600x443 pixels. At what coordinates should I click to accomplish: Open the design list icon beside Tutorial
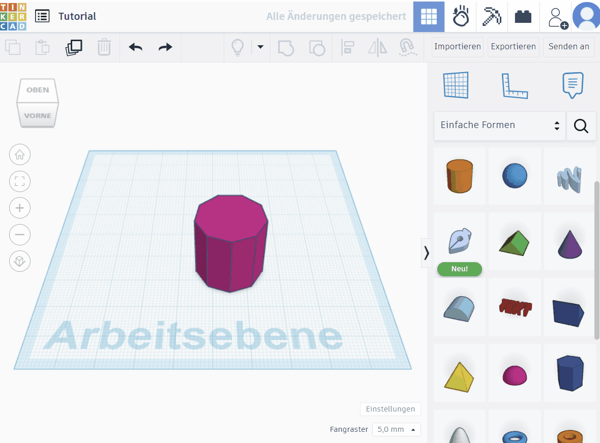pos(42,16)
